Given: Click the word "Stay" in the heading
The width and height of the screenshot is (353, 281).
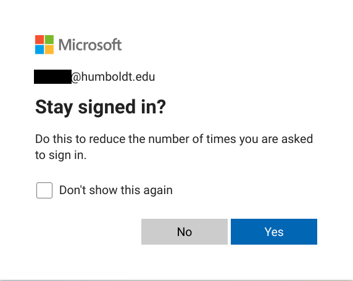Looking at the screenshot, I should pyautogui.click(x=54, y=108).
